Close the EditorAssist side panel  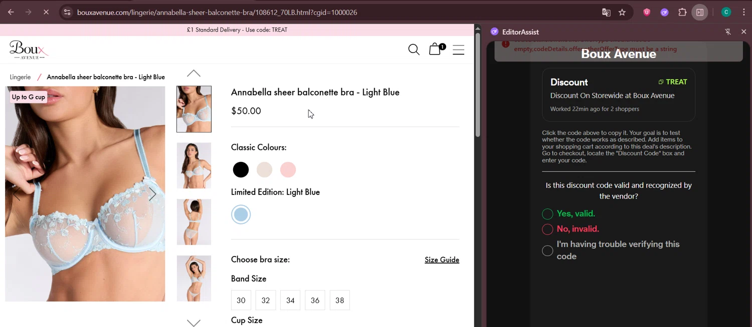tap(743, 31)
